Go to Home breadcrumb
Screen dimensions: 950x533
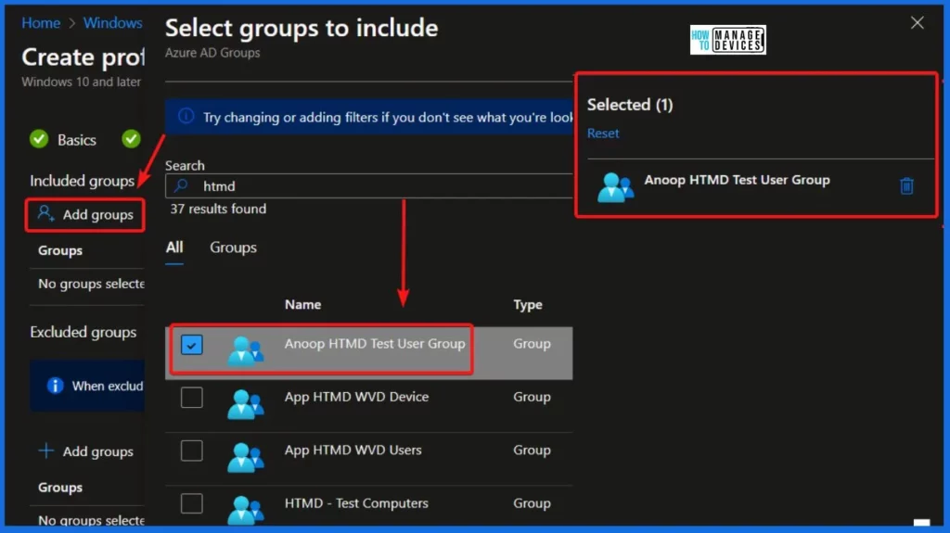click(x=41, y=23)
